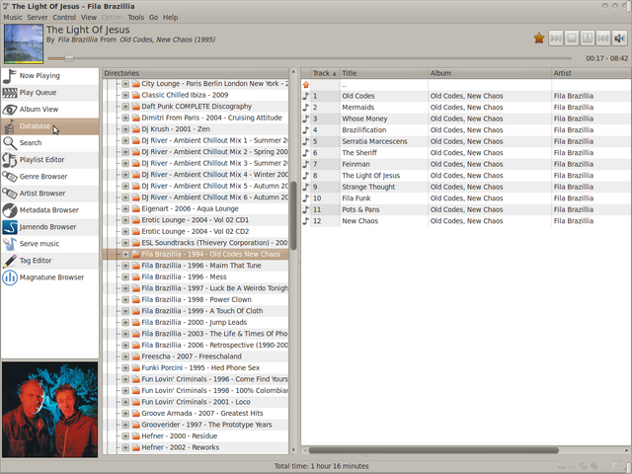Open the Genre Browser
632x474 pixels.
tap(49, 177)
